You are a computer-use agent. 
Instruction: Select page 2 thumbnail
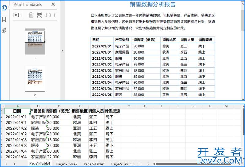[x=35, y=79]
